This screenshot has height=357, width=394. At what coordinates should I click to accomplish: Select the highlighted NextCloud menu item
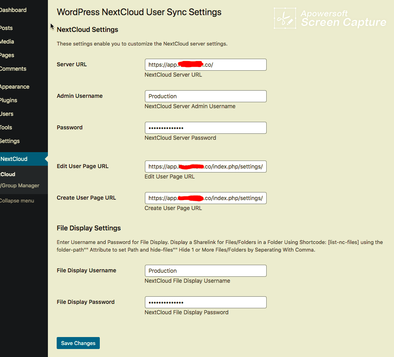click(24, 159)
